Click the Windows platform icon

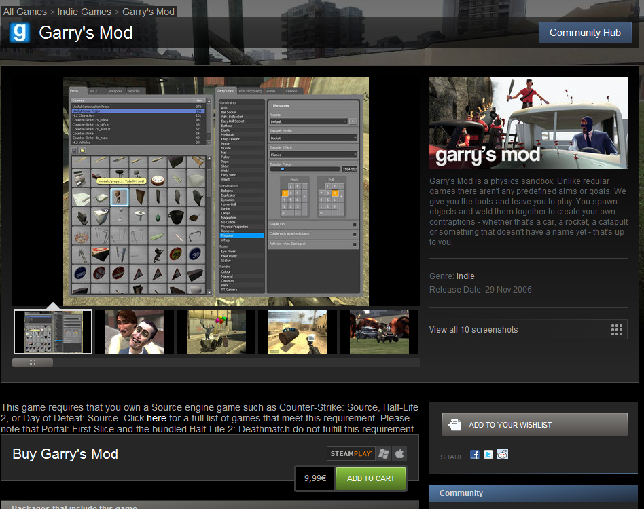[384, 453]
